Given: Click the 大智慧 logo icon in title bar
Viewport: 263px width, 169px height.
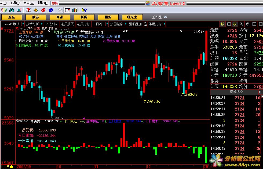Looking at the screenshot, I should (148, 3).
